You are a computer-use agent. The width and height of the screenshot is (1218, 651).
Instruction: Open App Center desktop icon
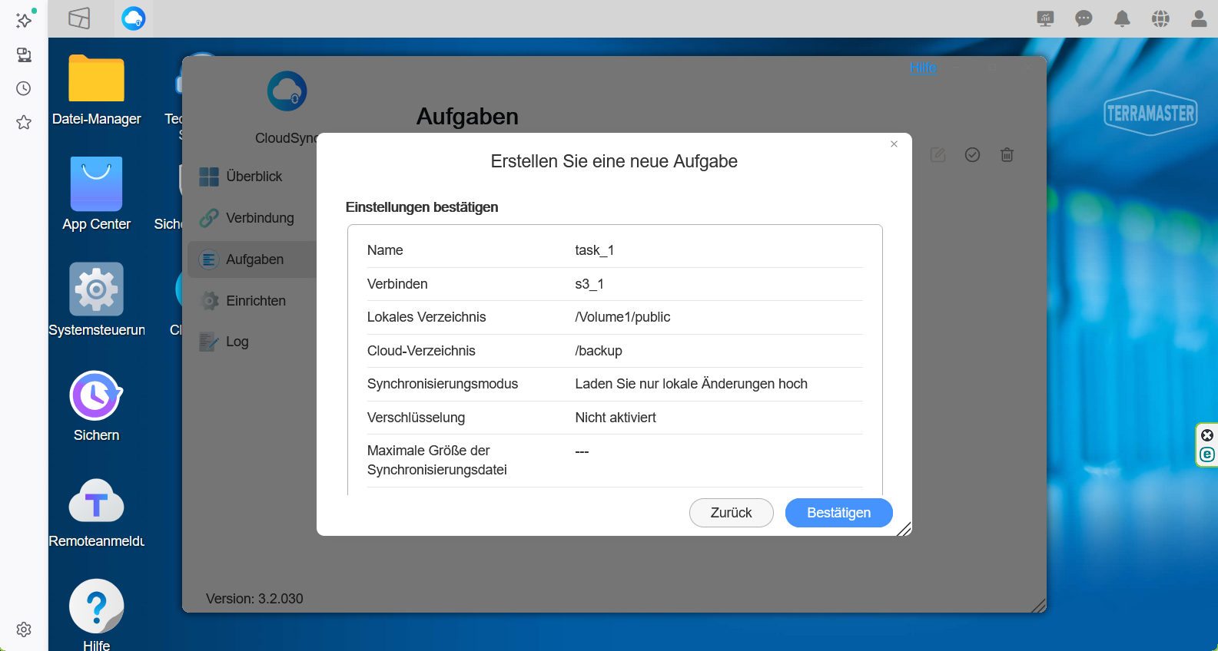(x=96, y=194)
